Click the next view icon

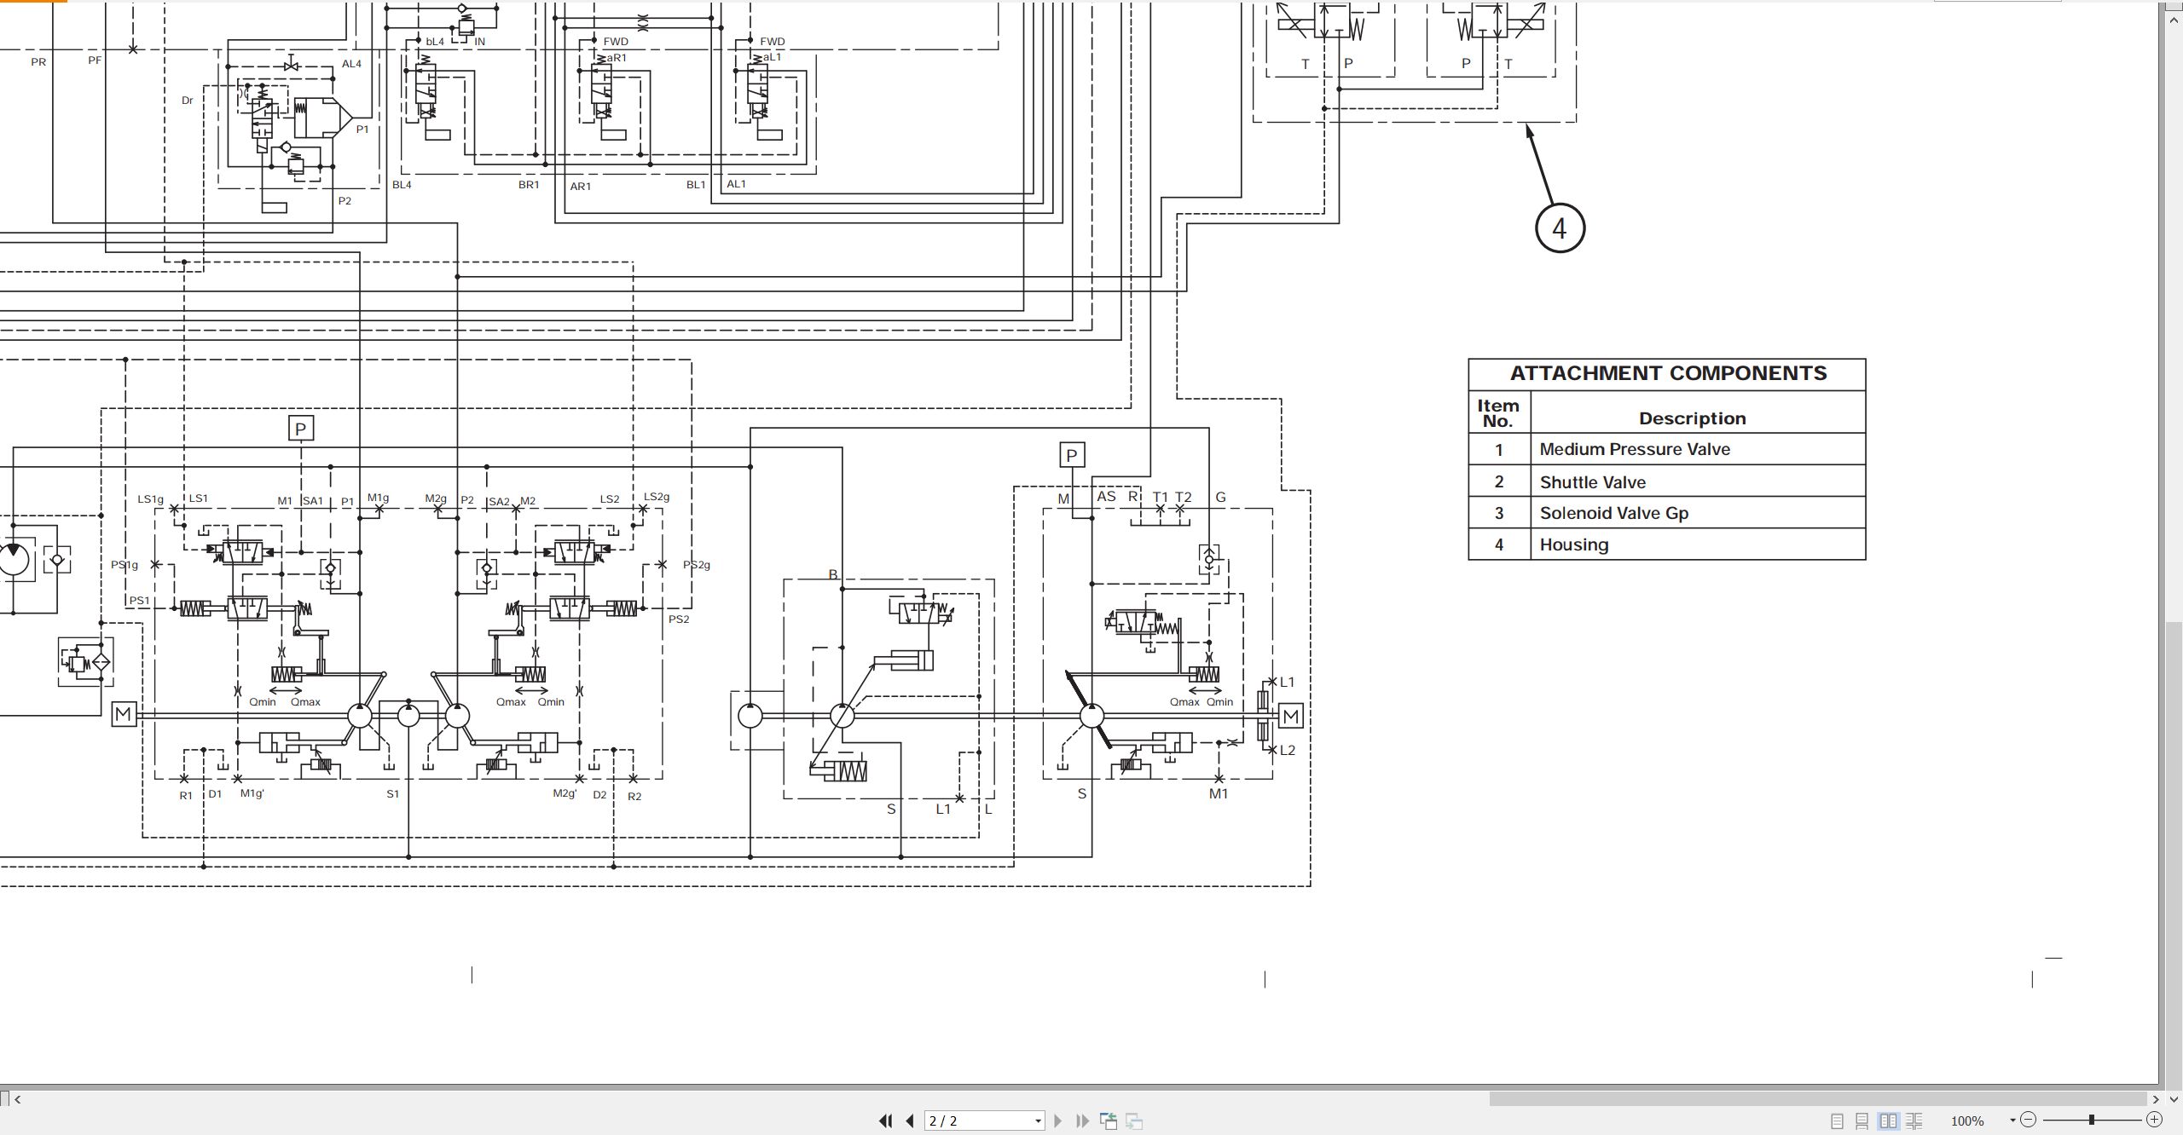pos(1134,1121)
